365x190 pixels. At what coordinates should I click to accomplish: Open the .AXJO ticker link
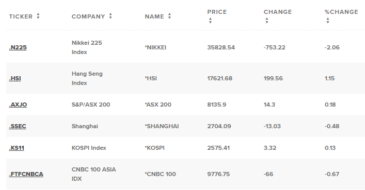pyautogui.click(x=18, y=105)
